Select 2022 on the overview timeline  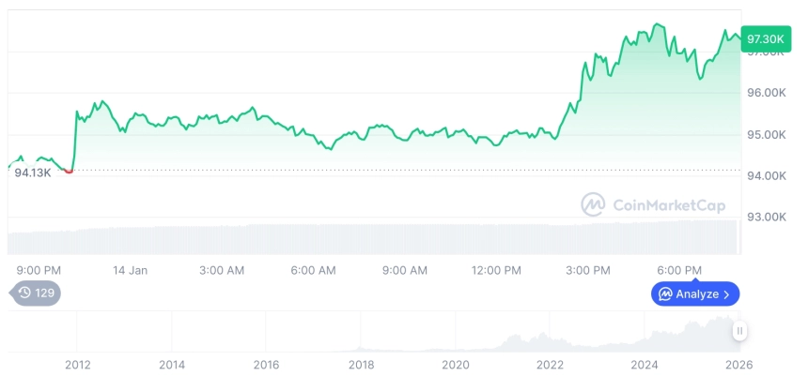click(550, 364)
